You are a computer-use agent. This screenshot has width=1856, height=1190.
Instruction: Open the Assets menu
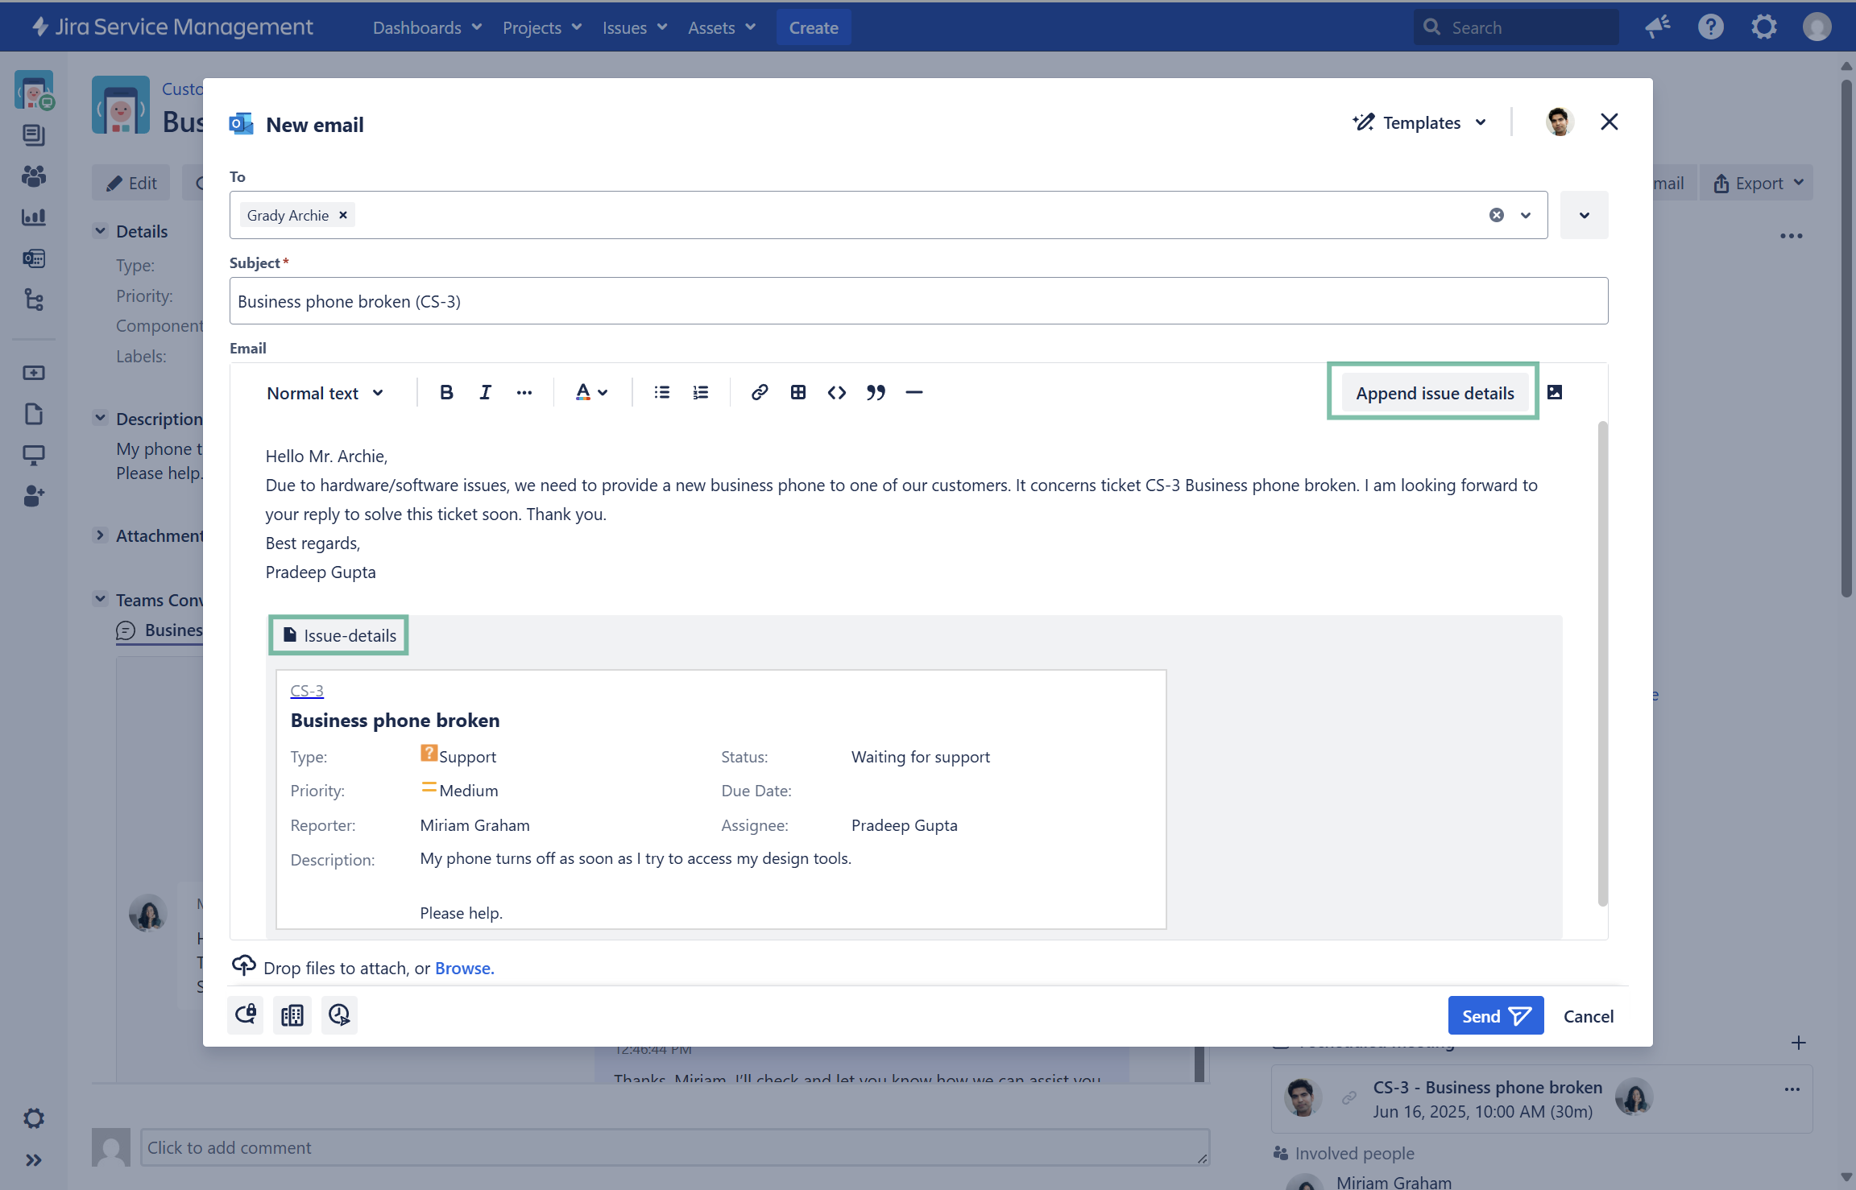tap(721, 27)
